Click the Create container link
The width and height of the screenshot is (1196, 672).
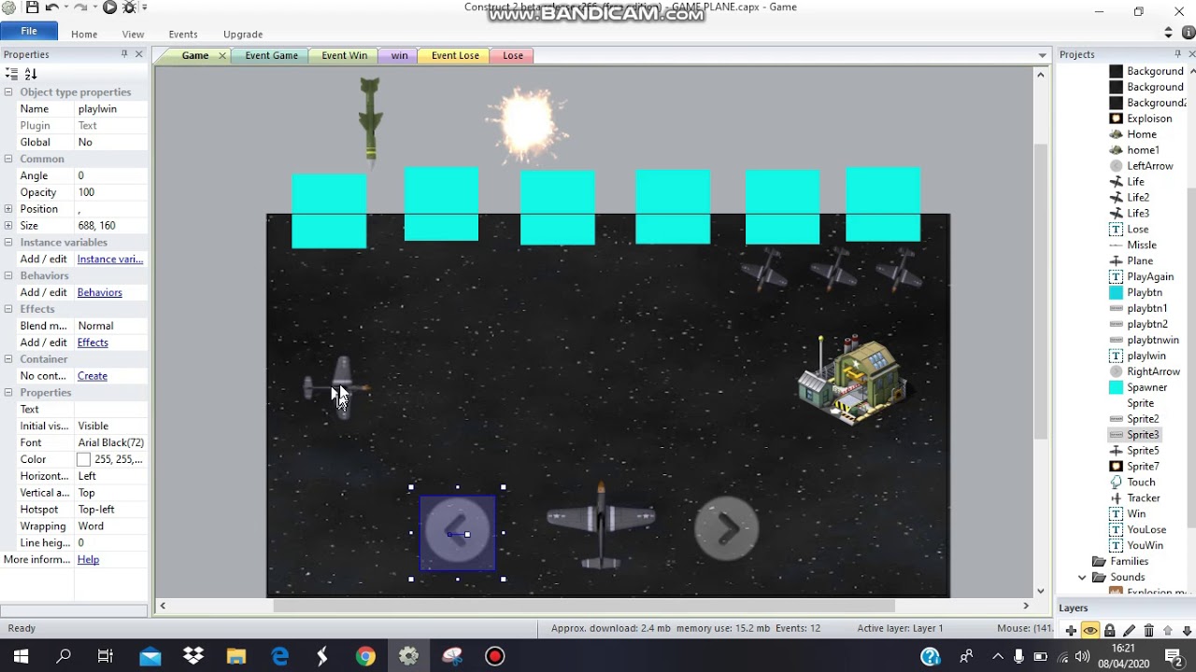(92, 376)
